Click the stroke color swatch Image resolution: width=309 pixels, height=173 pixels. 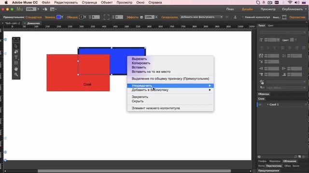click(x=81, y=17)
